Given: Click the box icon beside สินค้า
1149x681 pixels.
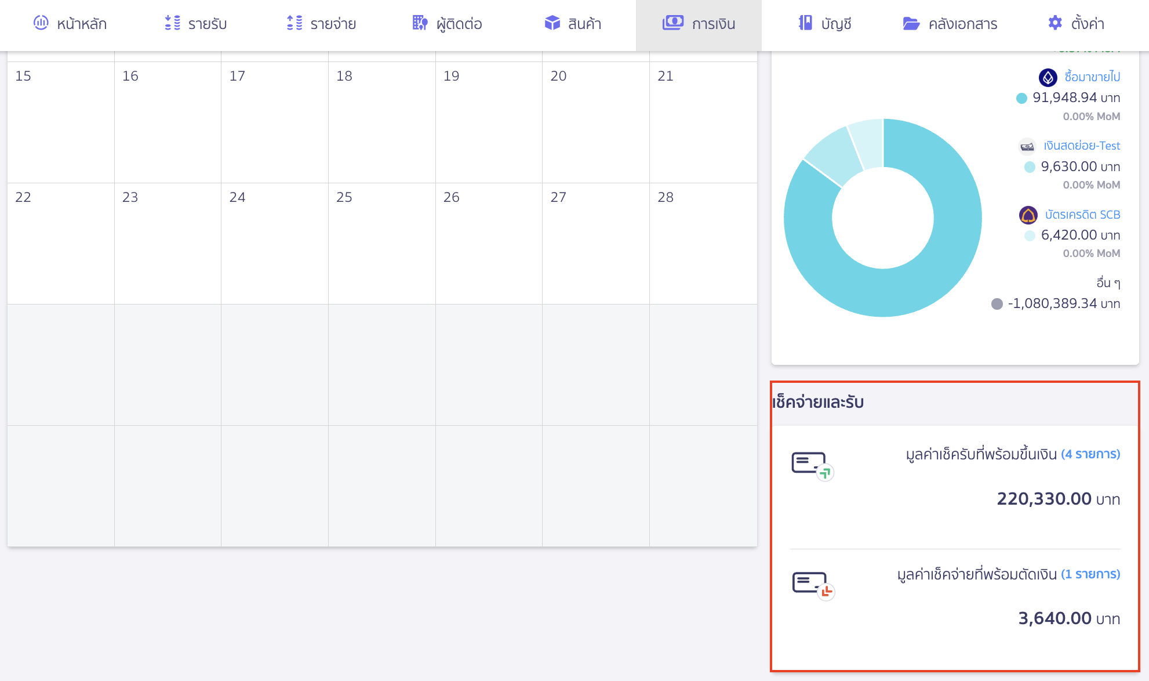Looking at the screenshot, I should point(552,23).
